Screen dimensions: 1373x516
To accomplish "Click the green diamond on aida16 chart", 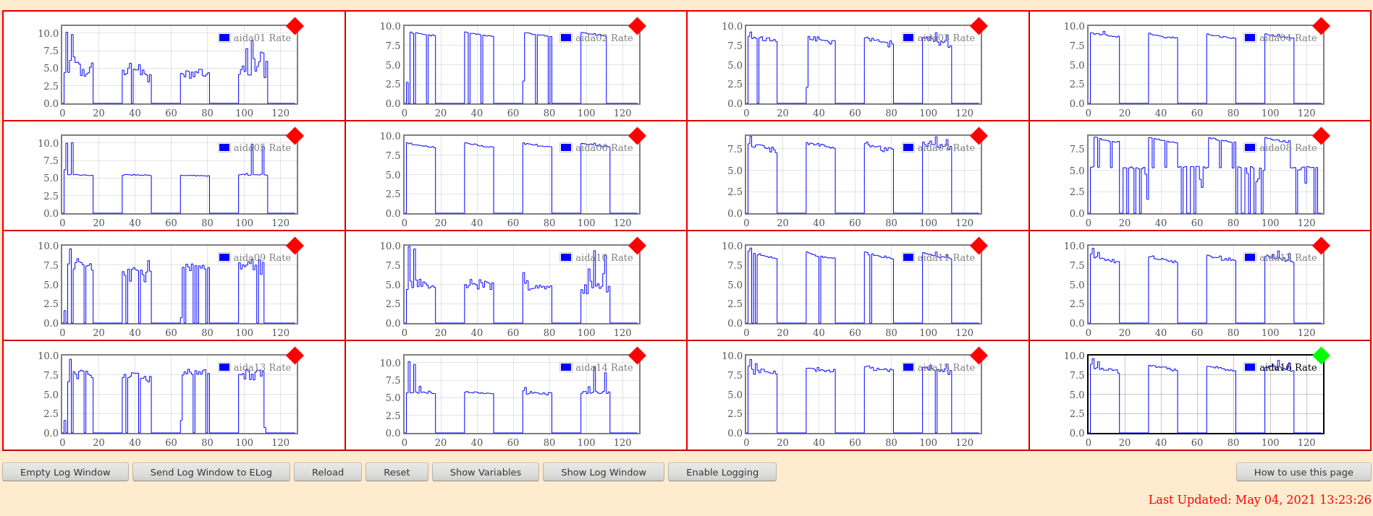I will coord(1321,356).
